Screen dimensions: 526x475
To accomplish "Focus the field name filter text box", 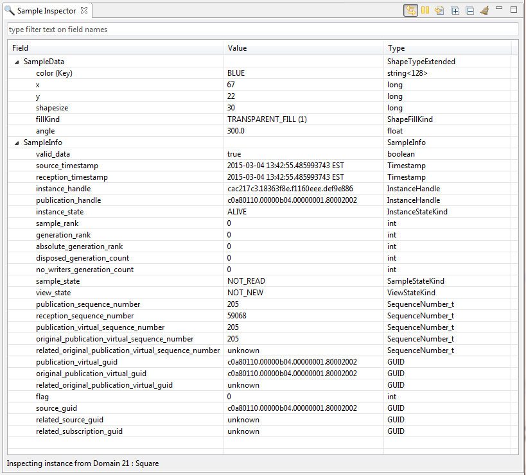I will pos(263,30).
